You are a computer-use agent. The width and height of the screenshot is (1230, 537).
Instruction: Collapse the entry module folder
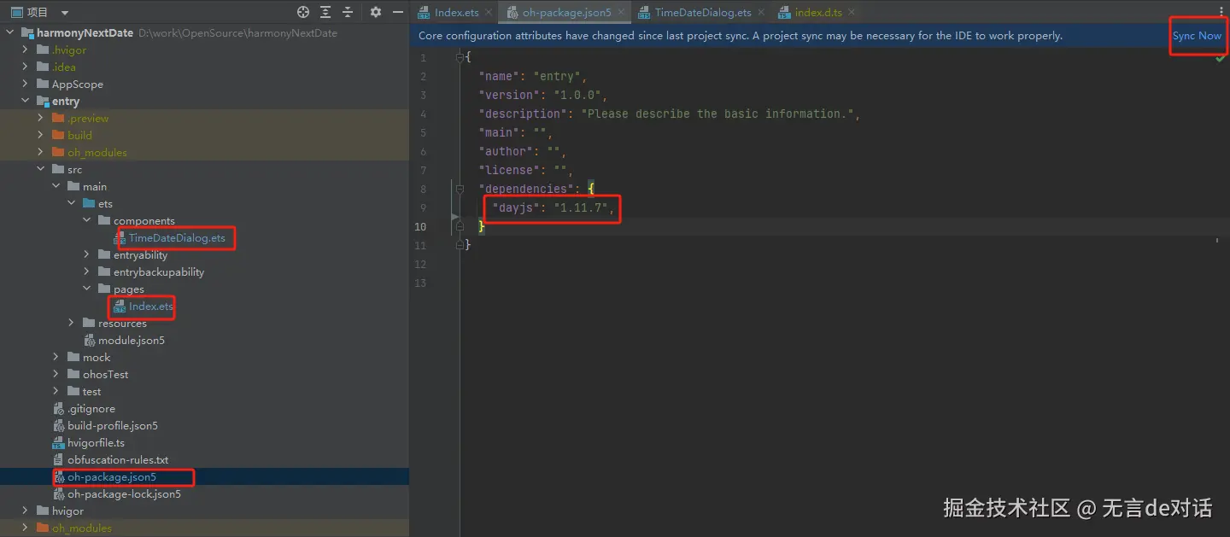tap(26, 101)
